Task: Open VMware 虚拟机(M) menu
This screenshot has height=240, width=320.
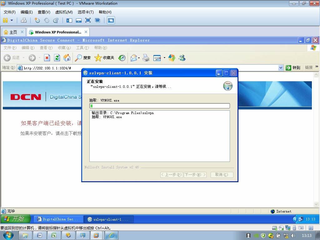Action: pyautogui.click(x=64, y=12)
